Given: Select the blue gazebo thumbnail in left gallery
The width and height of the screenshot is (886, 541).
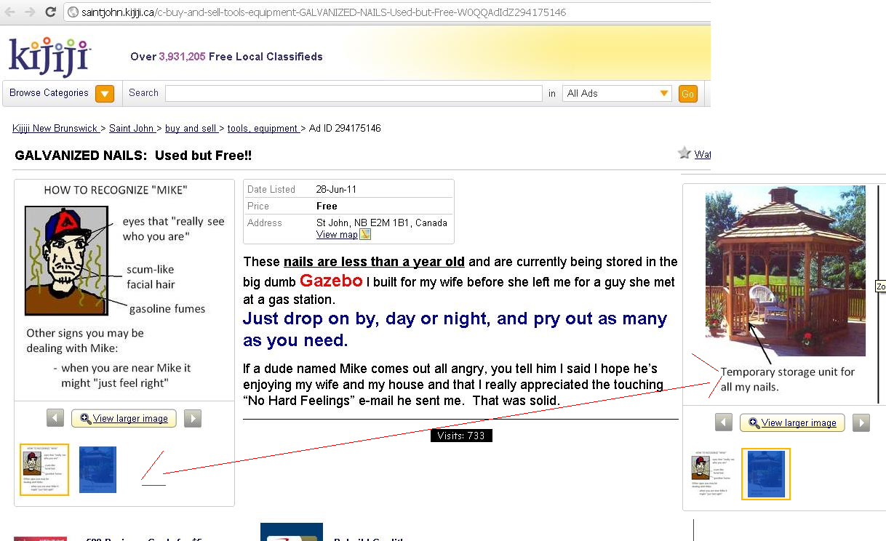Looking at the screenshot, I should click(x=97, y=470).
